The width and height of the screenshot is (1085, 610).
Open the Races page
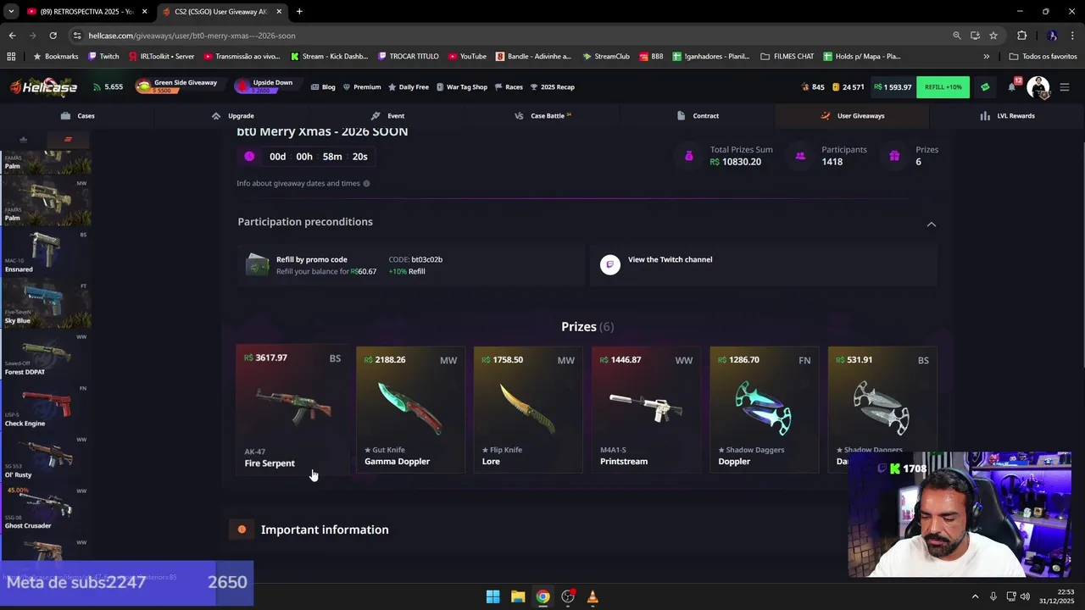509,87
